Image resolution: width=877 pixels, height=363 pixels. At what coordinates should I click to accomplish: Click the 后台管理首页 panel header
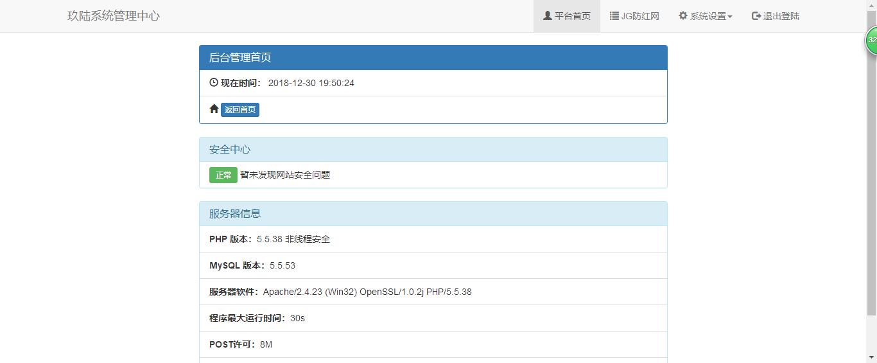pyautogui.click(x=433, y=58)
